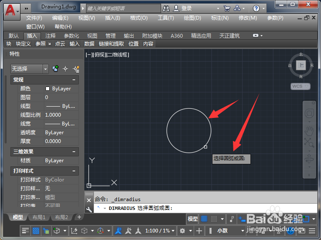Click the white 颜色 ByLayer swatch
The height and width of the screenshot is (240, 321).
pos(48,89)
